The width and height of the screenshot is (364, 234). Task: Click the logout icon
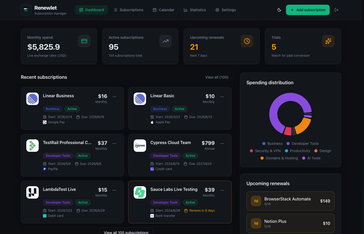tap(336, 10)
